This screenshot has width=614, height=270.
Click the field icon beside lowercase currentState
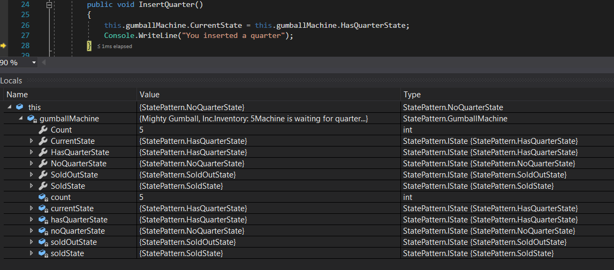43,209
